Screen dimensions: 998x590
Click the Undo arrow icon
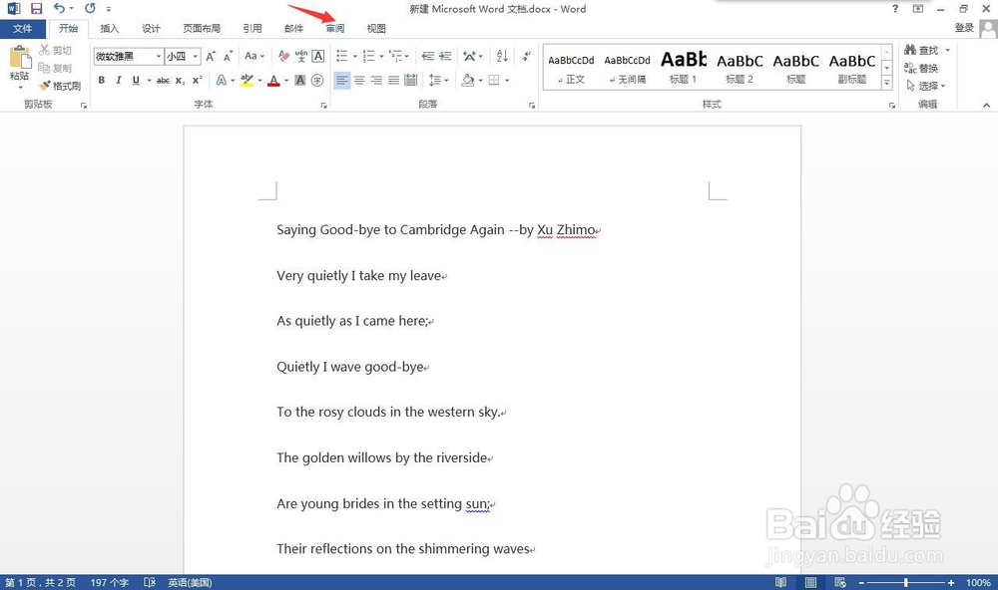pos(59,8)
